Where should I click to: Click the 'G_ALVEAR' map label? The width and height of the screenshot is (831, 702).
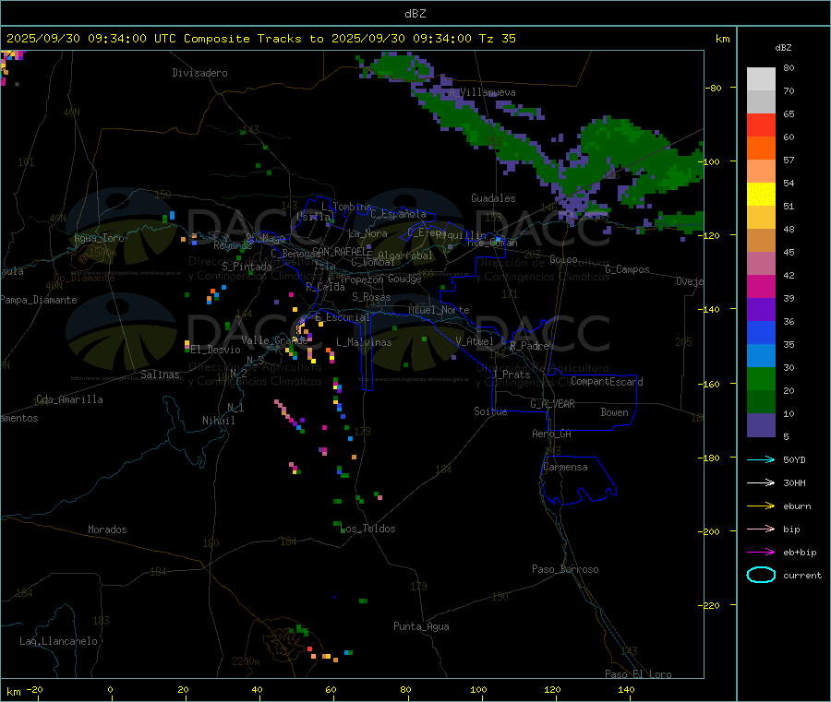(552, 404)
